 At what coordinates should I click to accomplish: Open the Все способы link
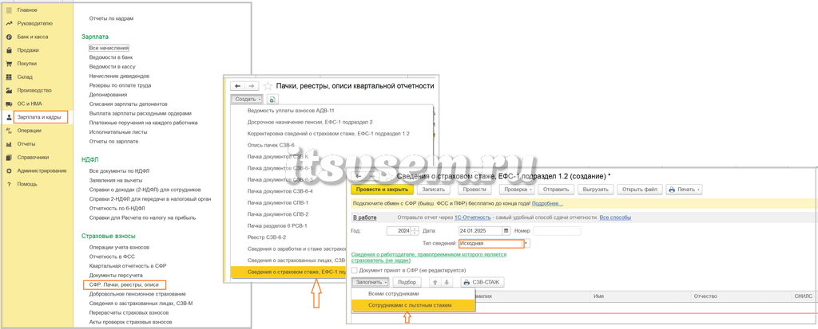[615, 217]
